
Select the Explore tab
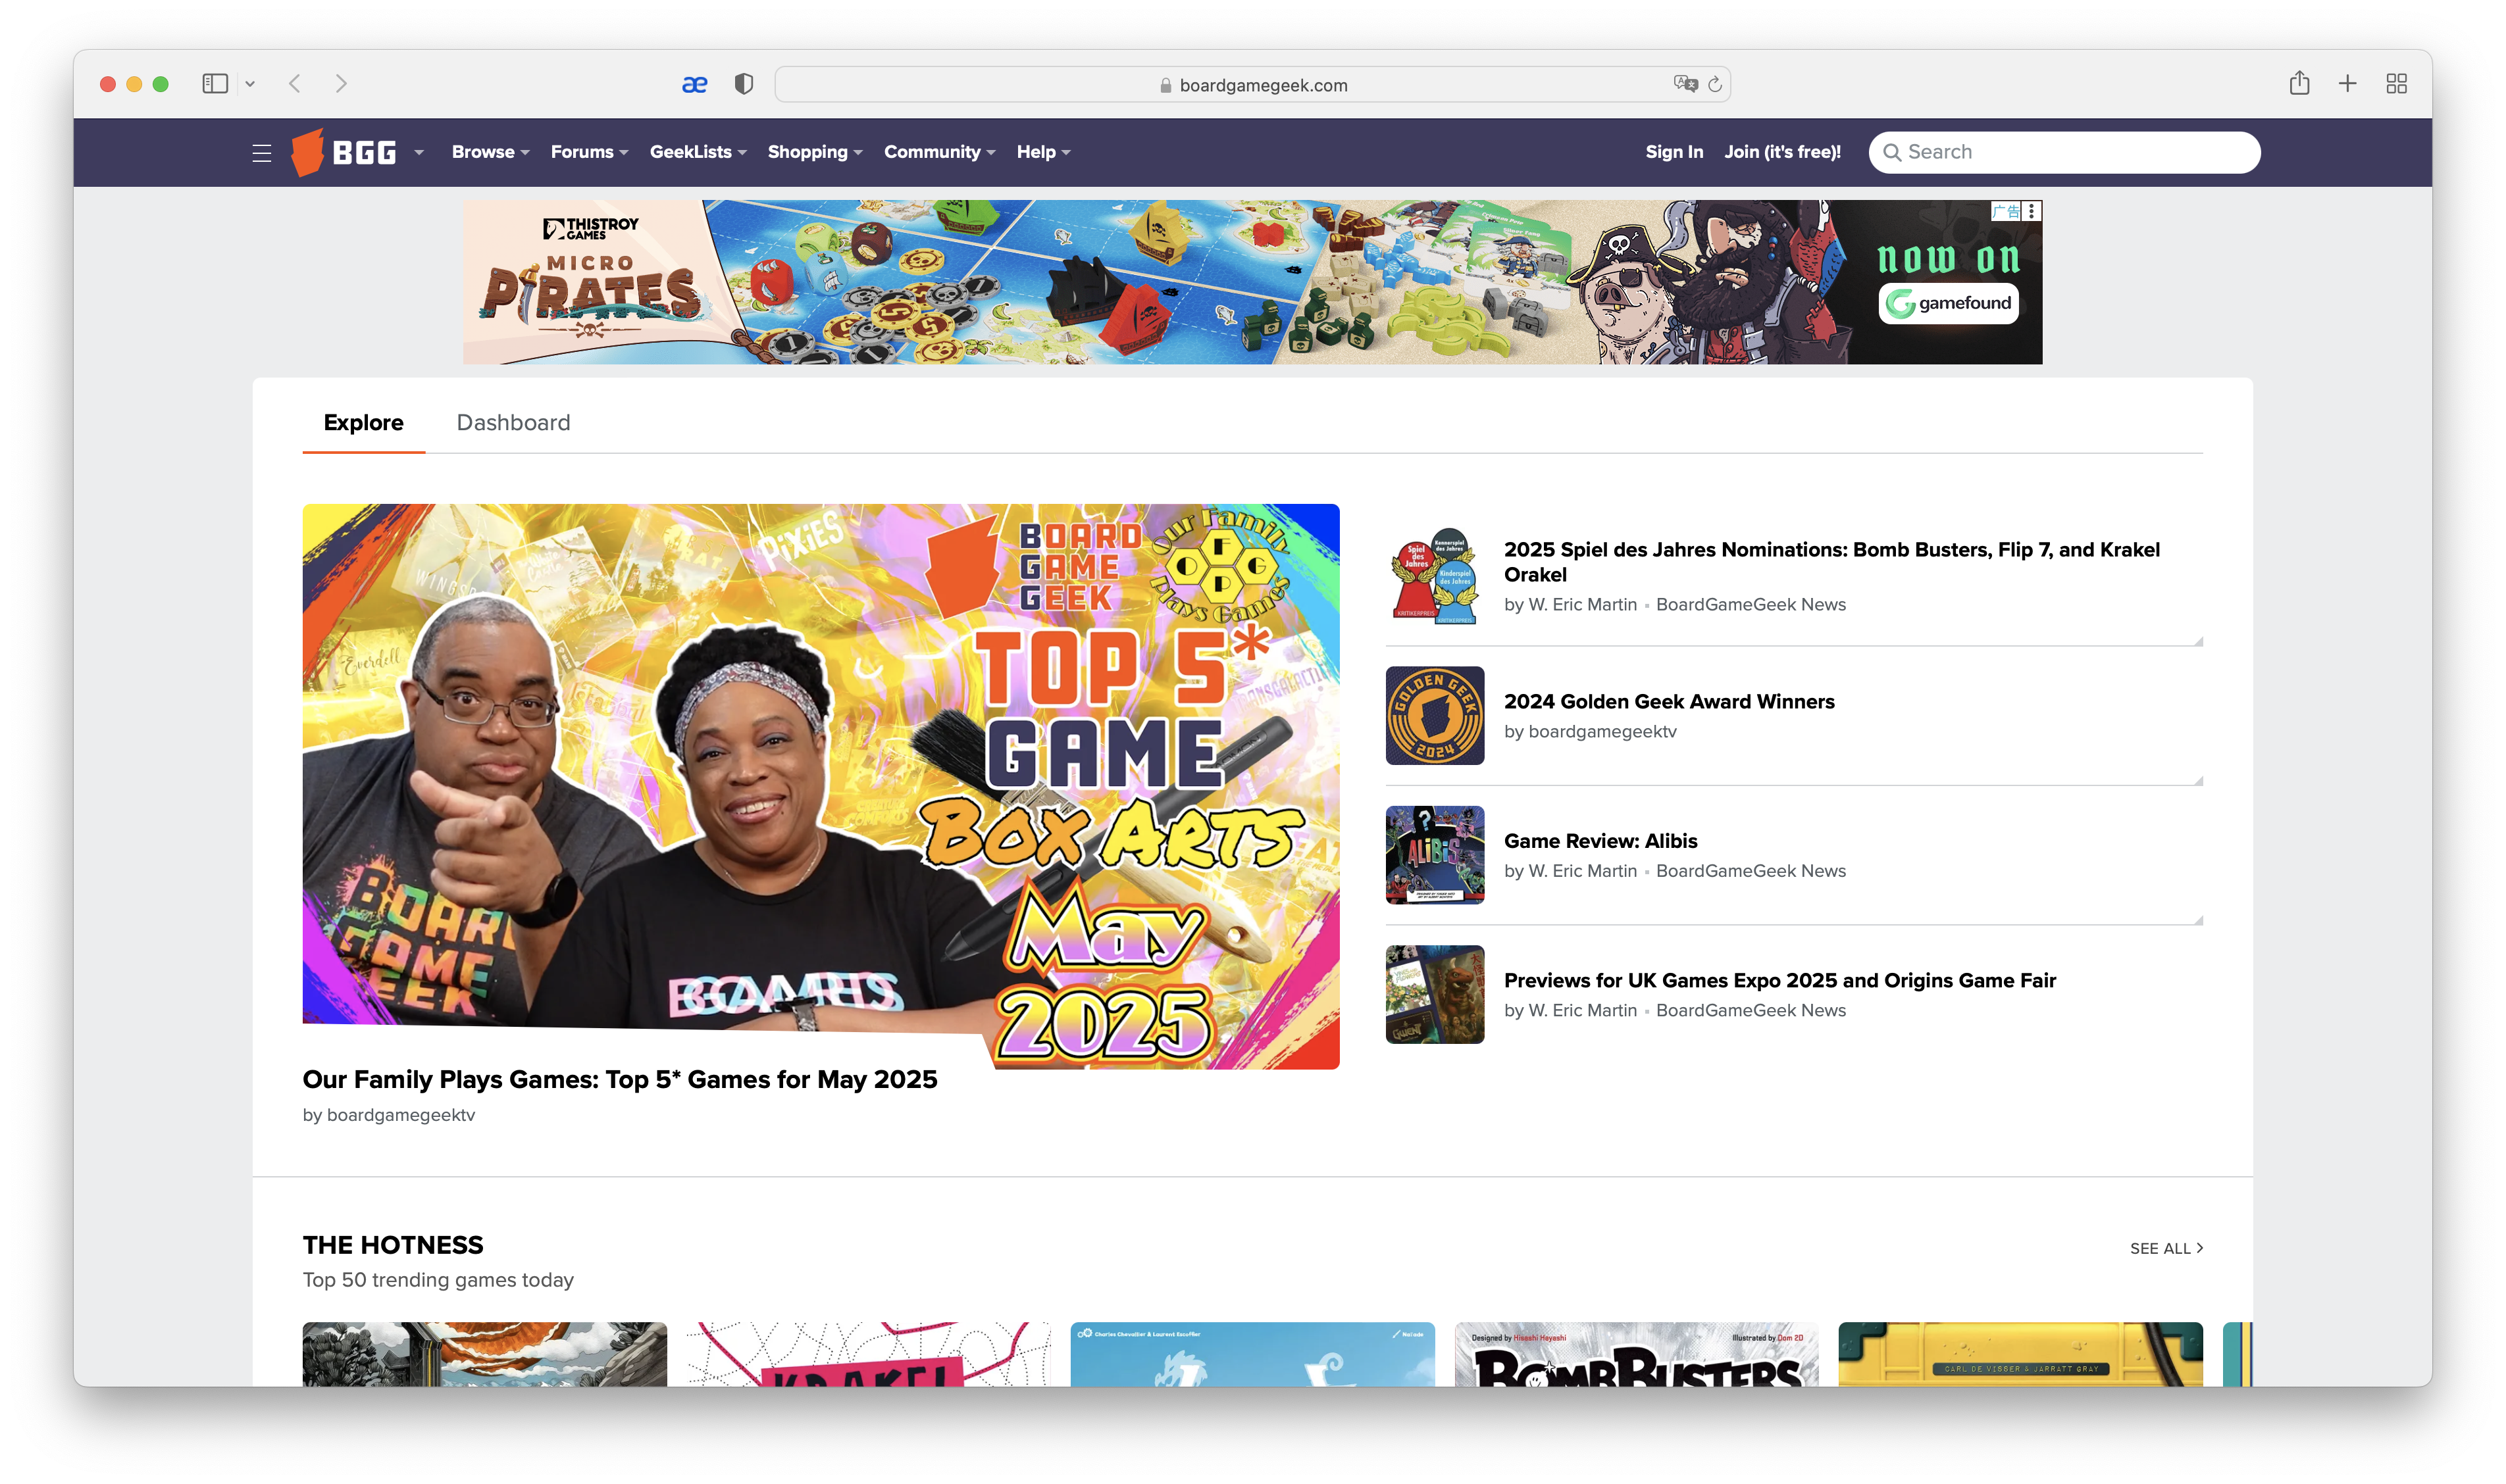363,422
